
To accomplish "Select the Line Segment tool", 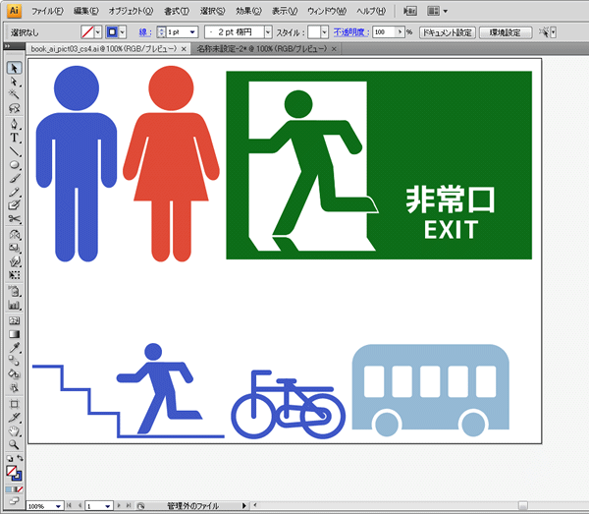I will pyautogui.click(x=15, y=151).
